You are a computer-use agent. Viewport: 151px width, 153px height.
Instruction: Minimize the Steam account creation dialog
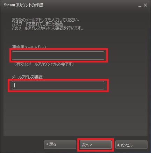pos(140,6)
